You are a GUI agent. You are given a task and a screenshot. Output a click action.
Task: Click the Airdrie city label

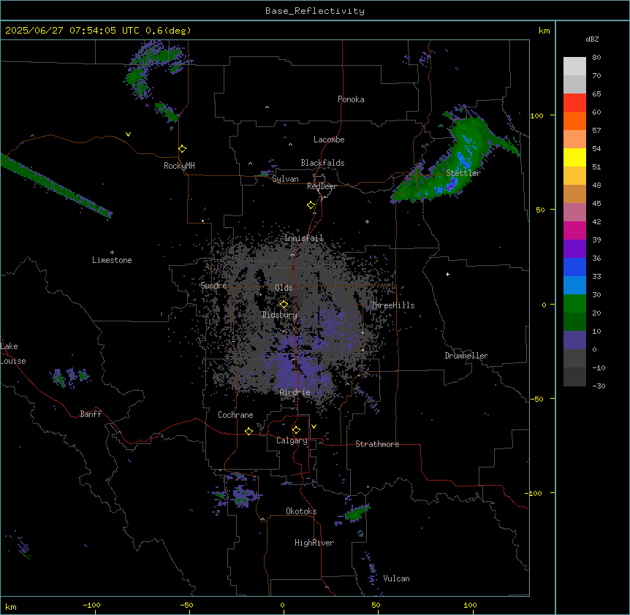coord(295,392)
